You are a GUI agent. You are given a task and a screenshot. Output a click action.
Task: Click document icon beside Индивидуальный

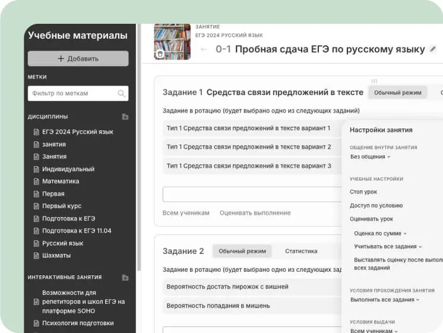pyautogui.click(x=36, y=169)
